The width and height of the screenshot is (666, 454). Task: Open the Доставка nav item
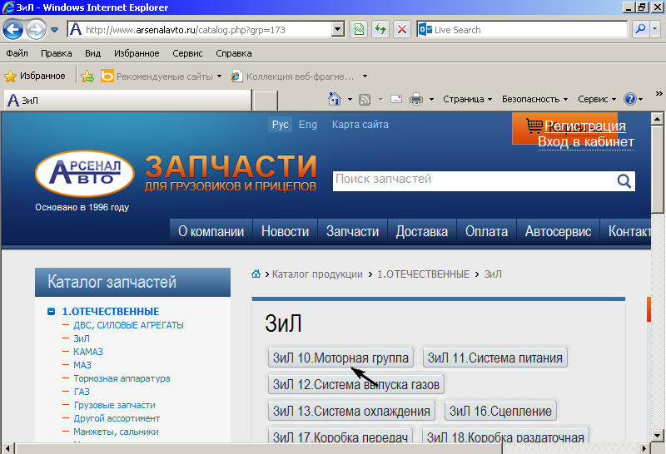coord(422,232)
